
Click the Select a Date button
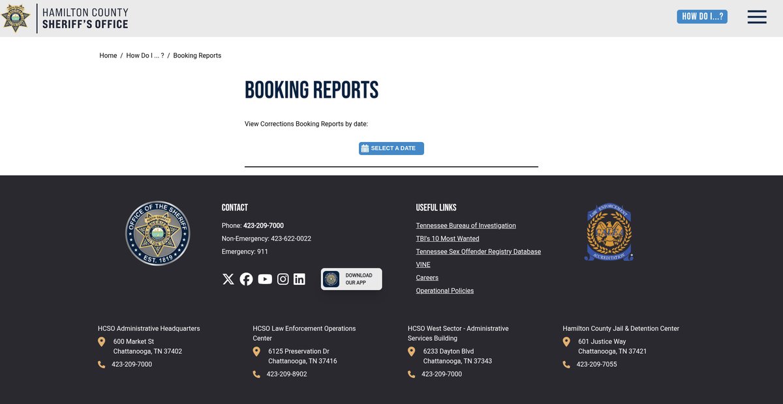391,149
